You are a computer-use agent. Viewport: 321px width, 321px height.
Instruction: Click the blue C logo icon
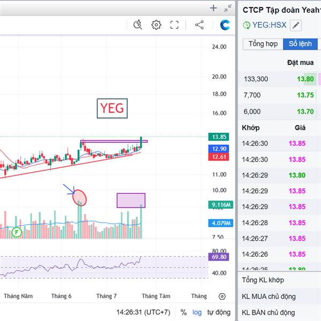click(225, 25)
